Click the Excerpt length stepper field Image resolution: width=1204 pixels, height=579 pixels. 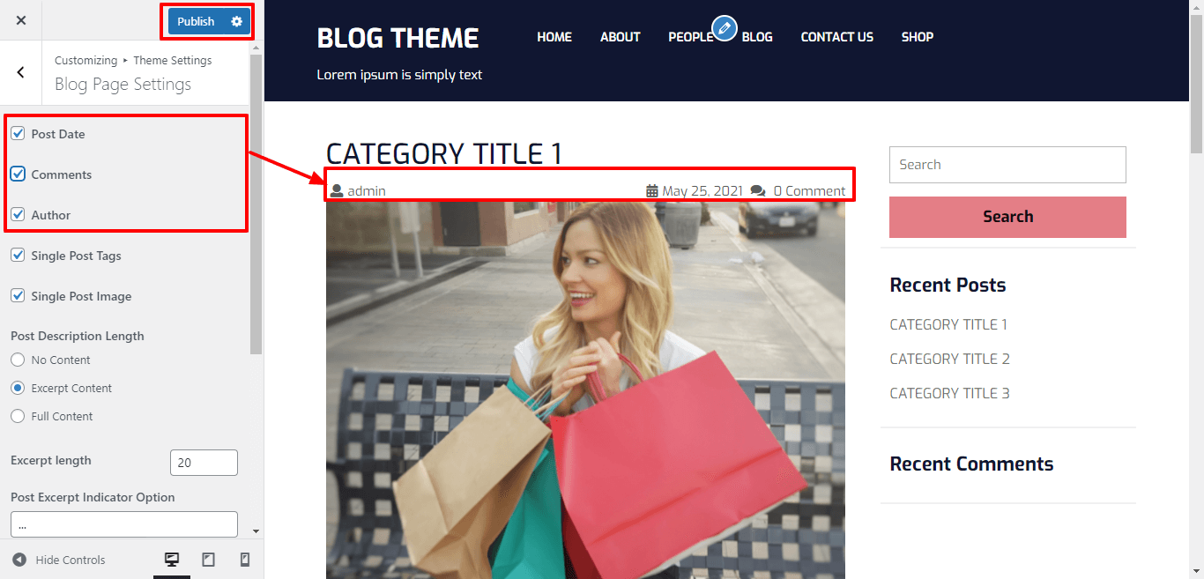(204, 463)
